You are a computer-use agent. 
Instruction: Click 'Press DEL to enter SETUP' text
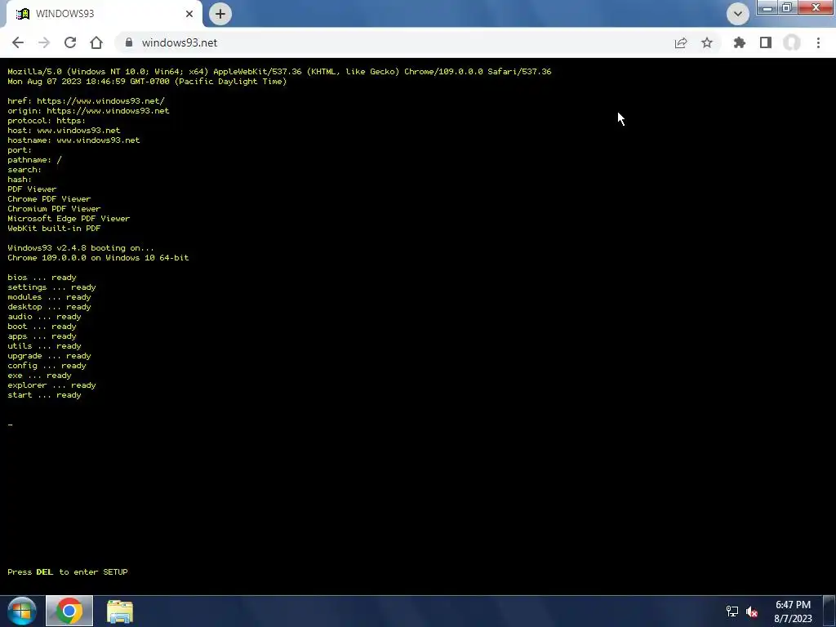pyautogui.click(x=68, y=571)
